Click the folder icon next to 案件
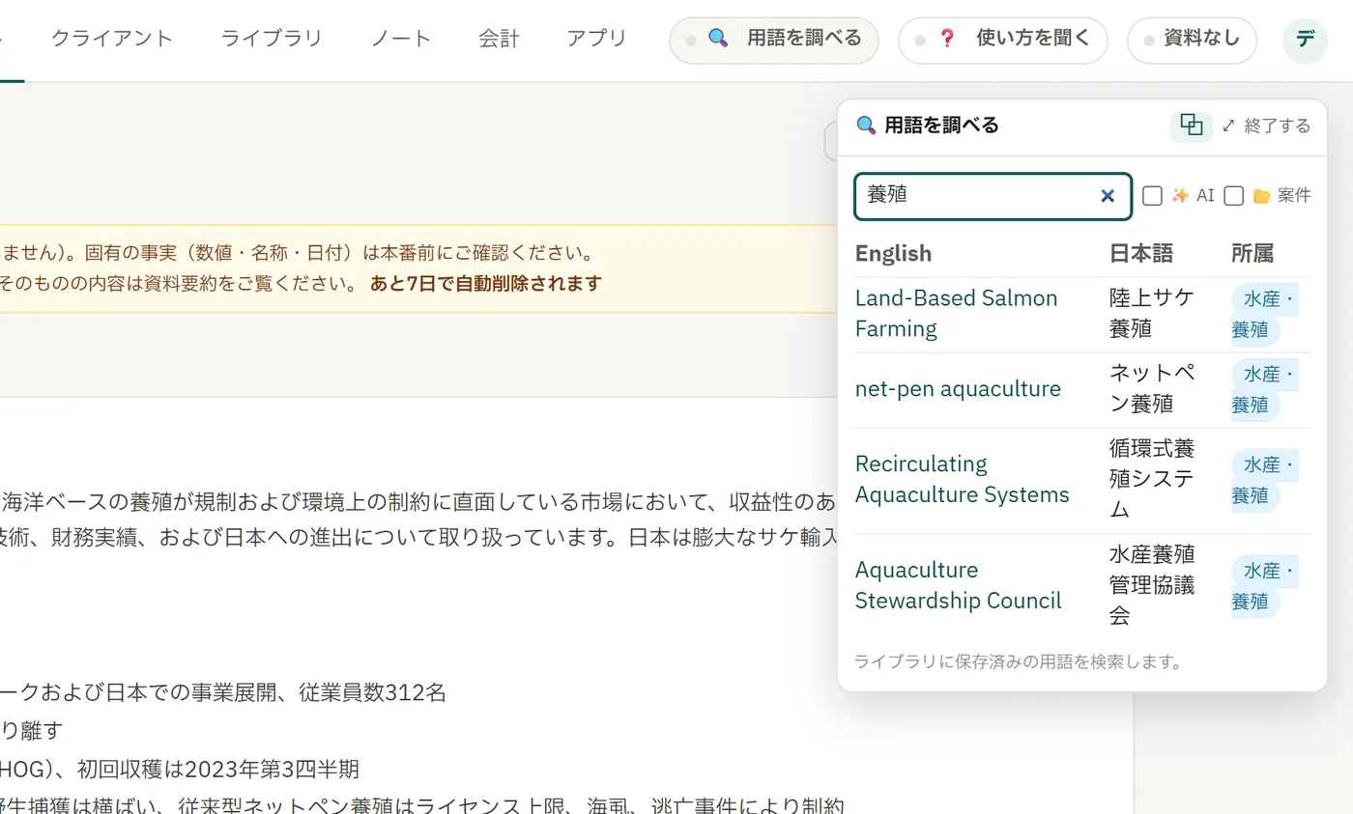This screenshot has height=814, width=1353. 1261,196
